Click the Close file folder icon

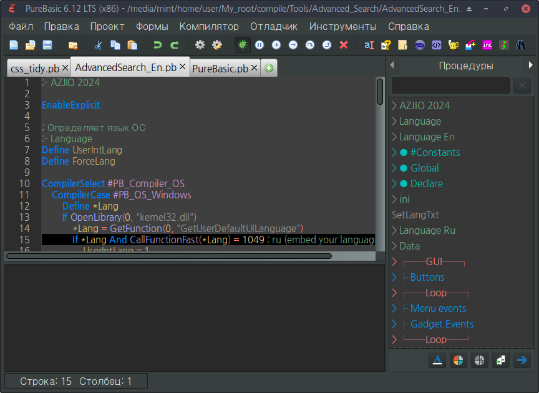click(73, 45)
